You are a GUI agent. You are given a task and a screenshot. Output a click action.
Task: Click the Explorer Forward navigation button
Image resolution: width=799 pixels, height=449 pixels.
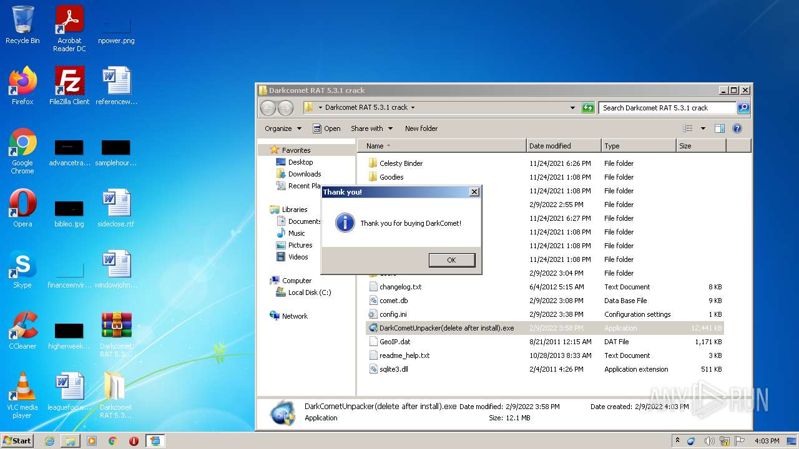(285, 108)
